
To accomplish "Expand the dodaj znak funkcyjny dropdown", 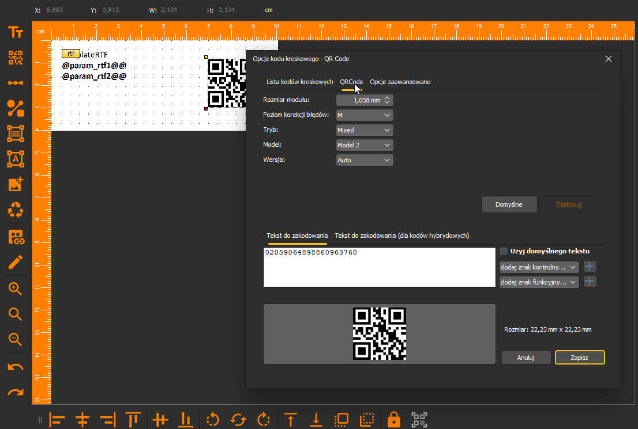I will tap(539, 282).
